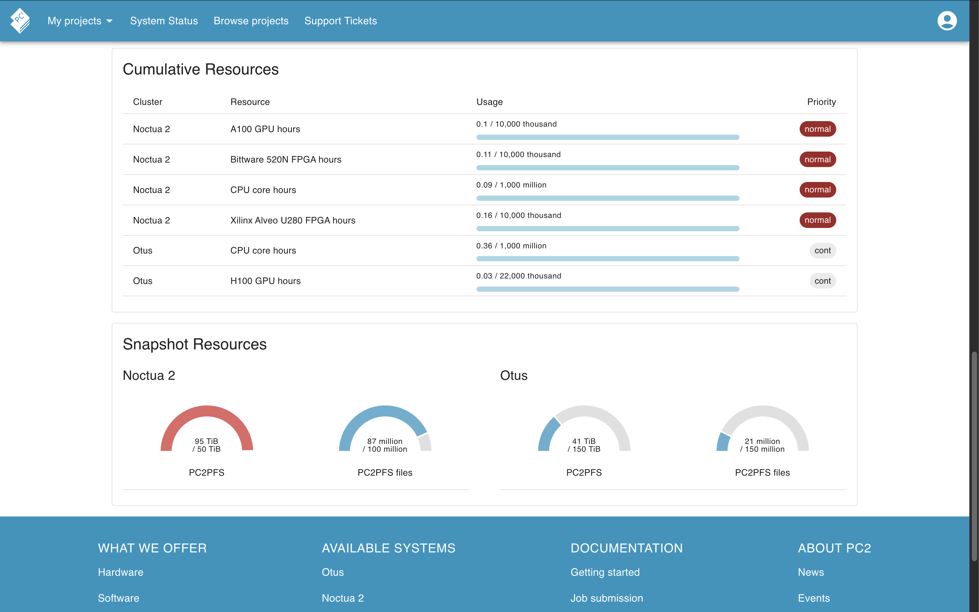Click the Priority column header

821,102
